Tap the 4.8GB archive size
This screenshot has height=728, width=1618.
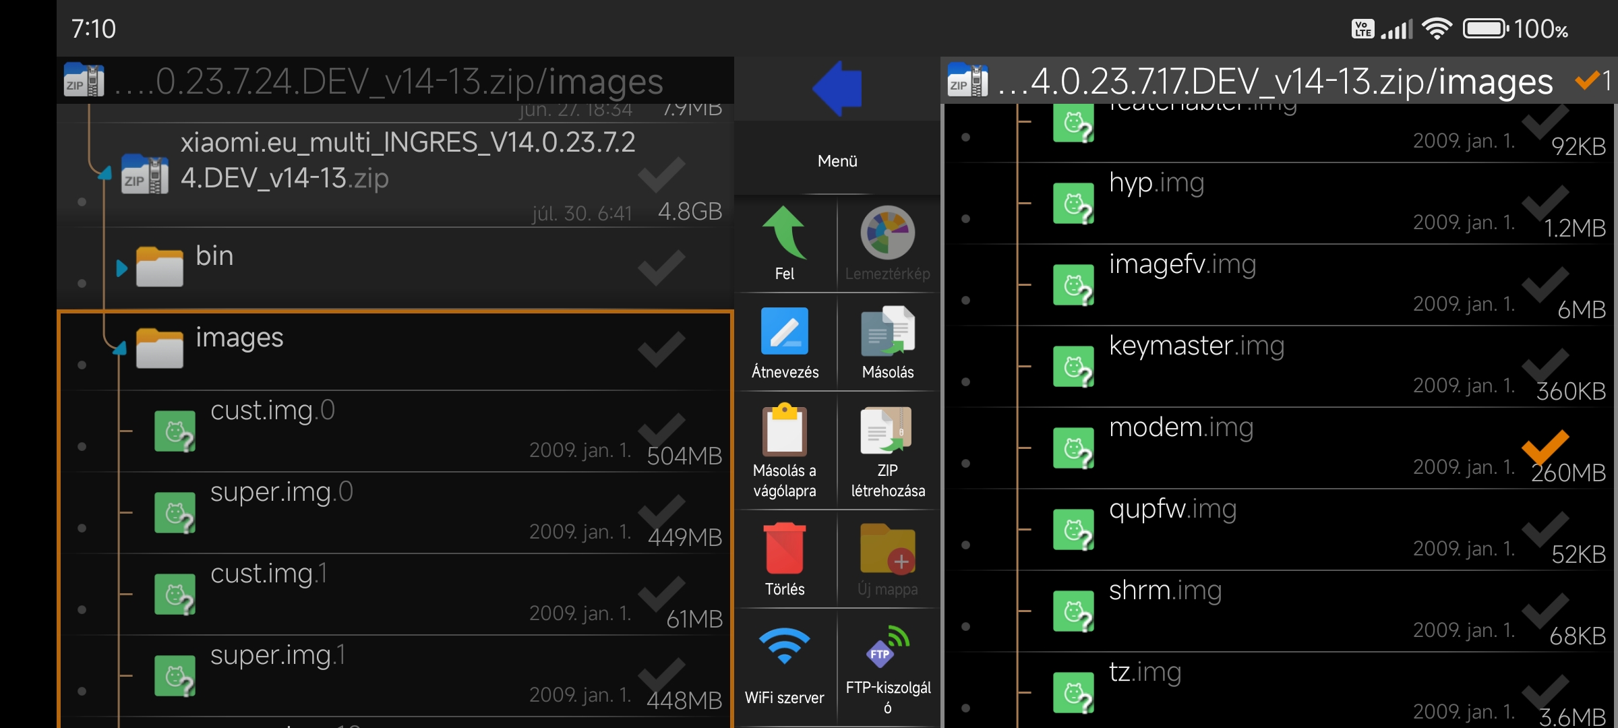(x=690, y=212)
